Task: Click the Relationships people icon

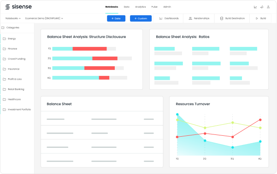Action: (190, 18)
